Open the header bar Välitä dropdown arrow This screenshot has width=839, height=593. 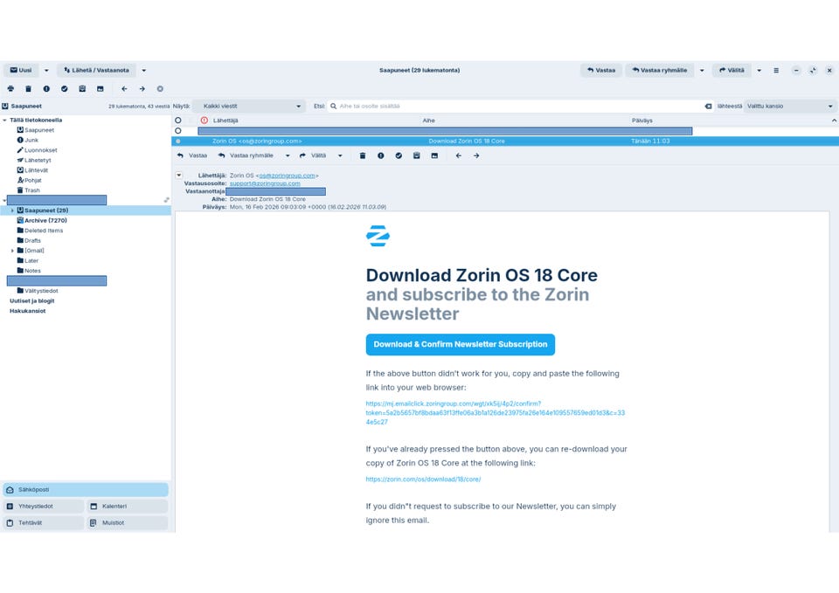click(759, 70)
